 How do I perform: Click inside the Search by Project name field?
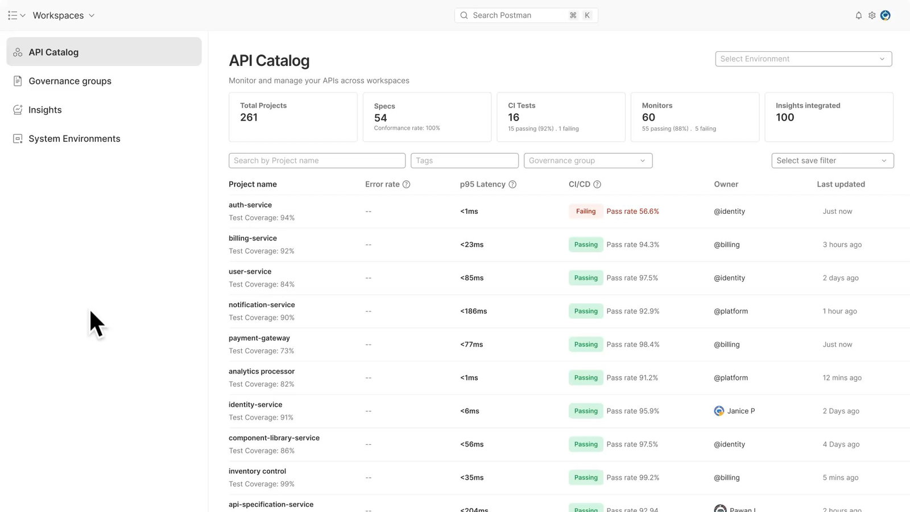[316, 160]
